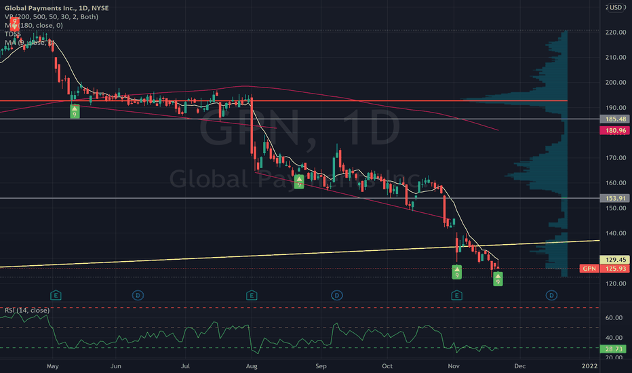Click the May label on the time axis
This screenshot has width=632, height=373.
[52, 366]
